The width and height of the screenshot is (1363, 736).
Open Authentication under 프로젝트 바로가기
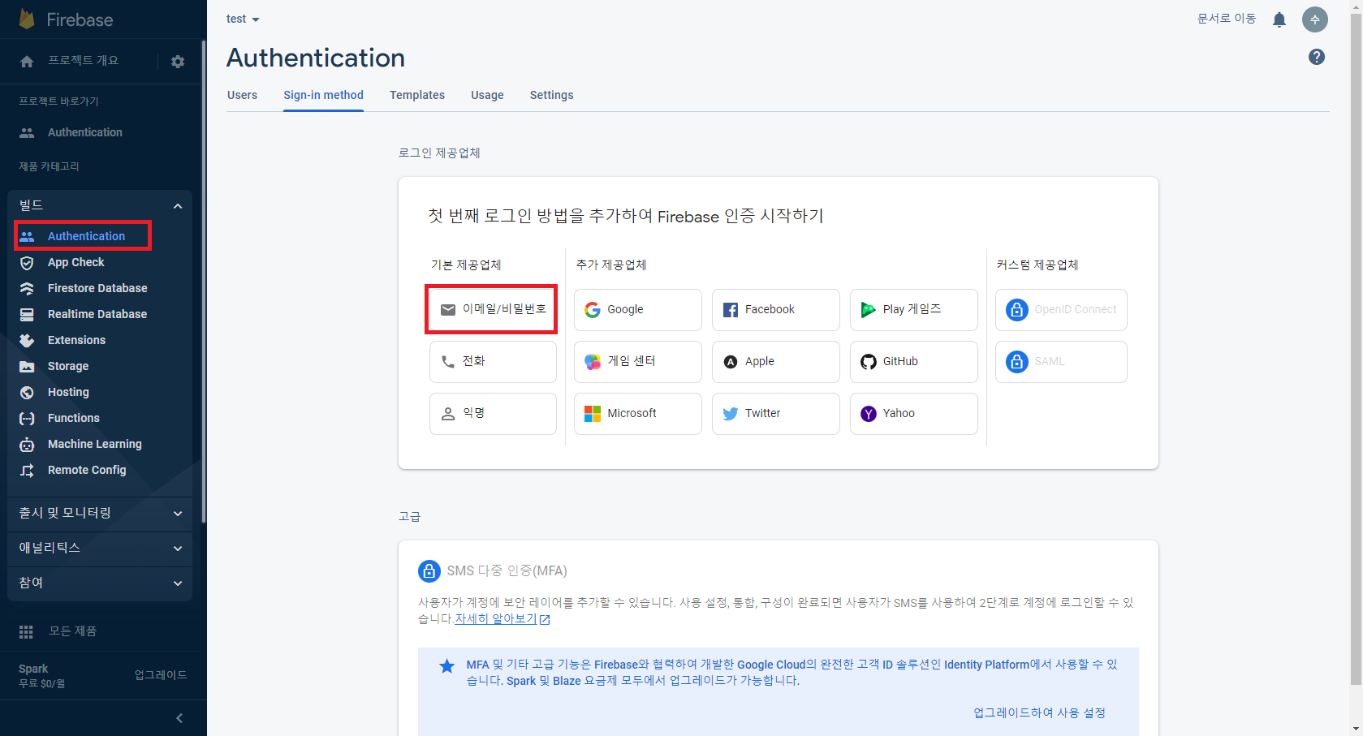pos(85,132)
